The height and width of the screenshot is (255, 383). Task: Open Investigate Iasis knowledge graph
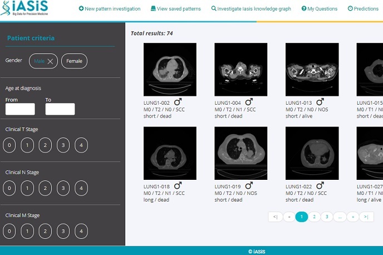coord(251,9)
